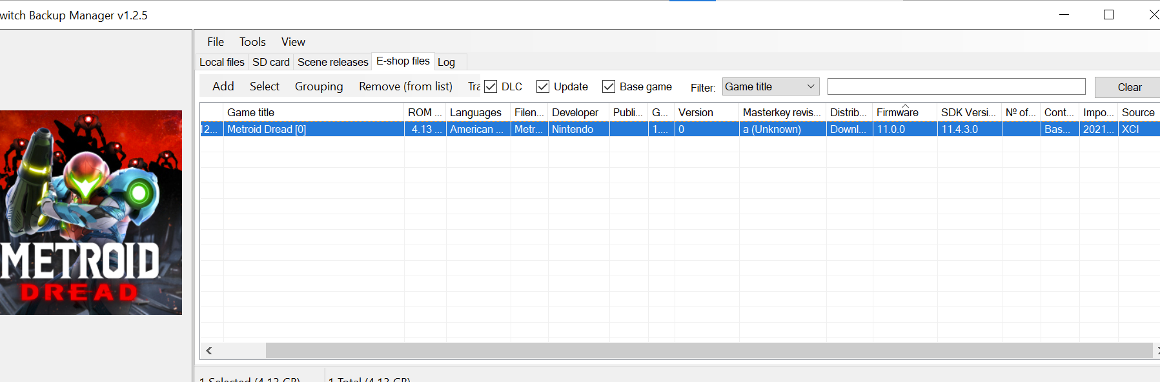Click the horizontal scrollbar thumb
The image size is (1160, 382).
pos(709,350)
